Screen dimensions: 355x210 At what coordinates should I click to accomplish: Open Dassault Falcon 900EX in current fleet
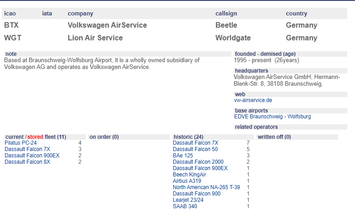(x=32, y=156)
